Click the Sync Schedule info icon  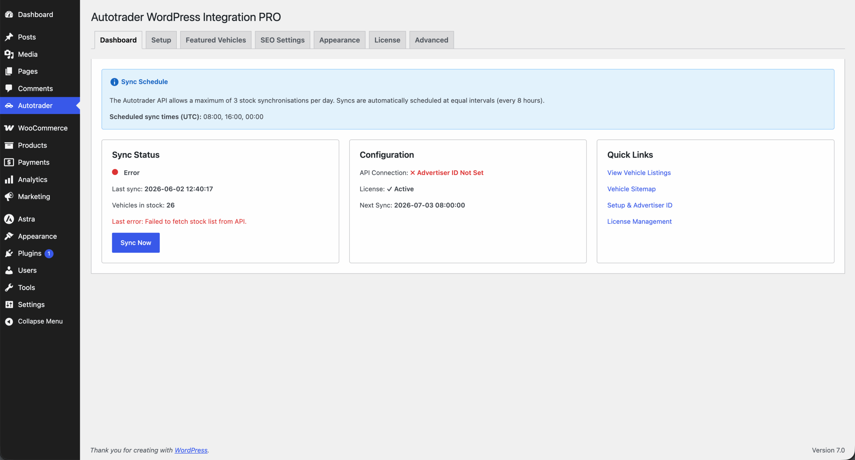(x=114, y=82)
